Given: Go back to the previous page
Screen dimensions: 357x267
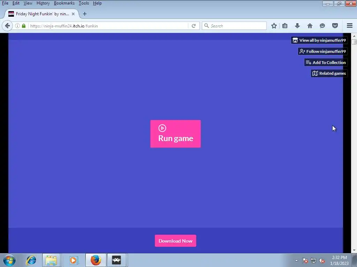Looking at the screenshot, I should point(7,26).
